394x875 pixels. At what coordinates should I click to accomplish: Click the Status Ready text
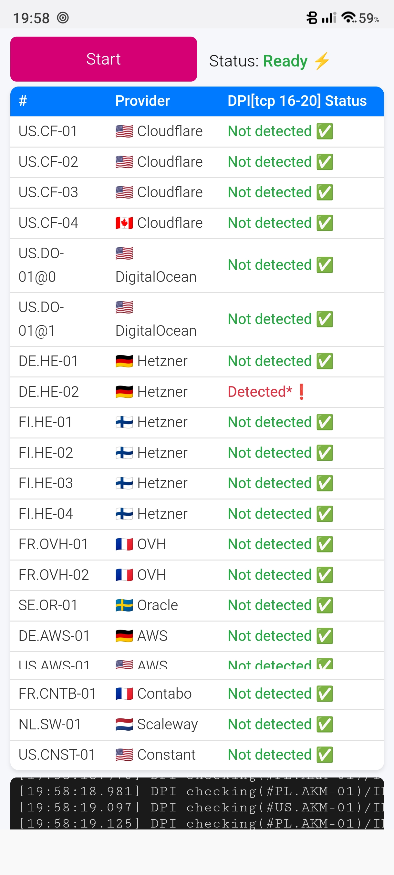coord(258,61)
